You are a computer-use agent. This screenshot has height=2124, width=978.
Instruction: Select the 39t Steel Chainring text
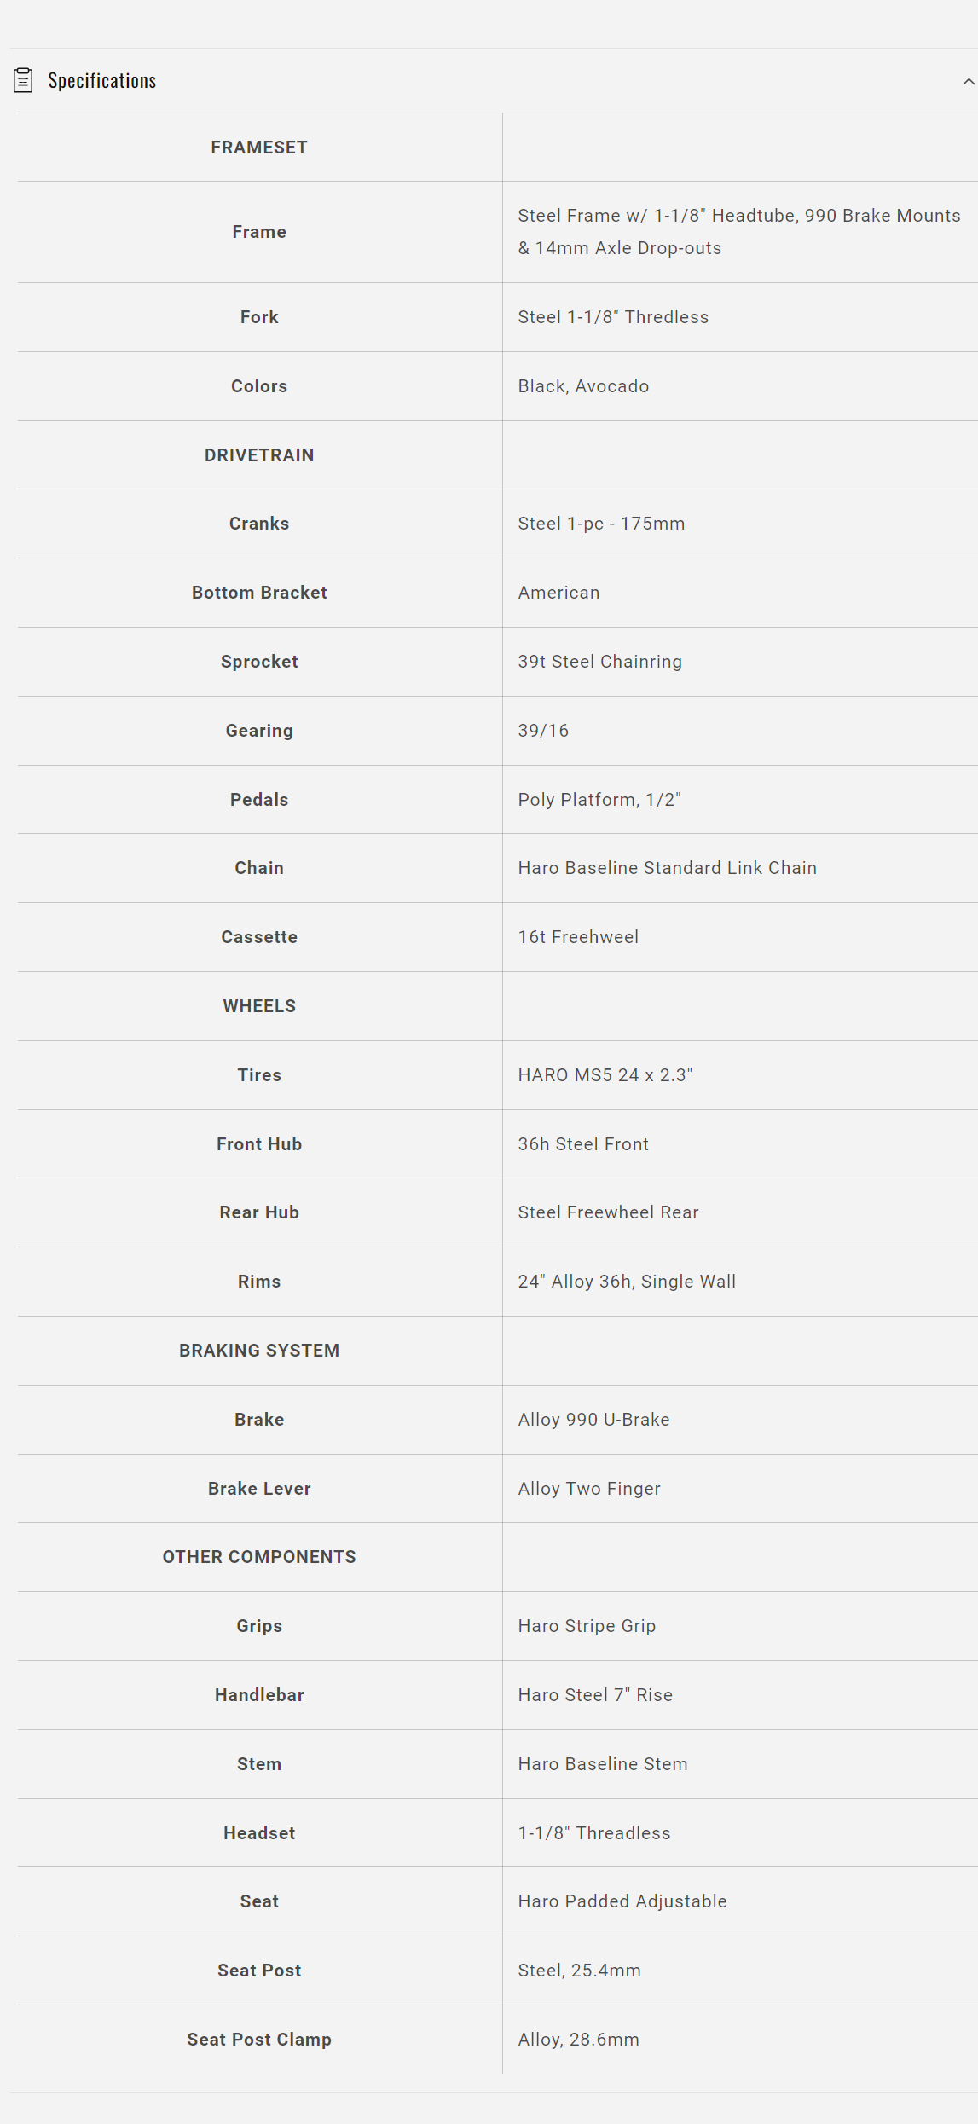(x=599, y=662)
